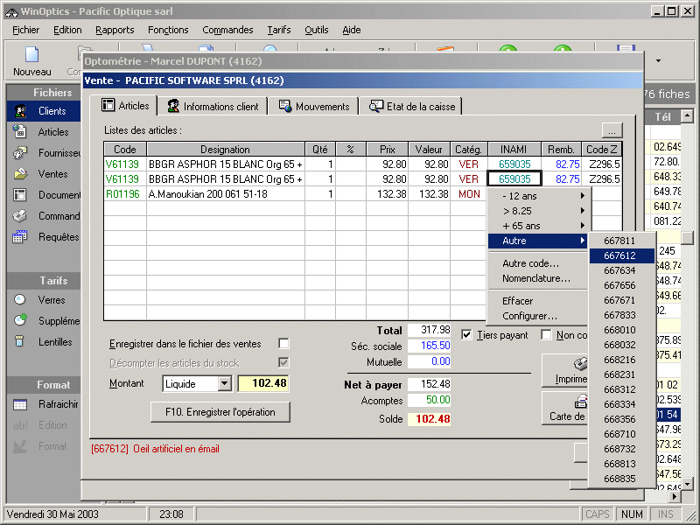The image size is (700, 525).
Task: Switch to the Informations client tab
Action: (x=213, y=107)
